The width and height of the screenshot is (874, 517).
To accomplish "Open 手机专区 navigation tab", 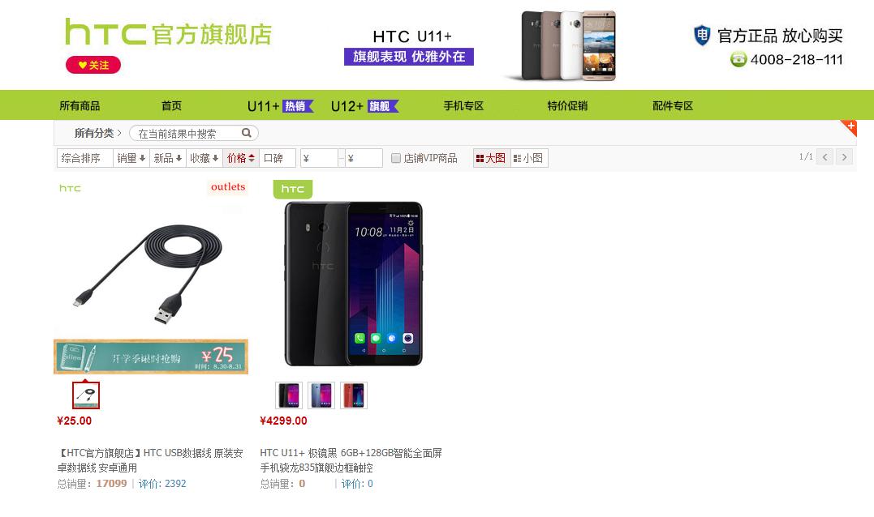I will tap(463, 105).
